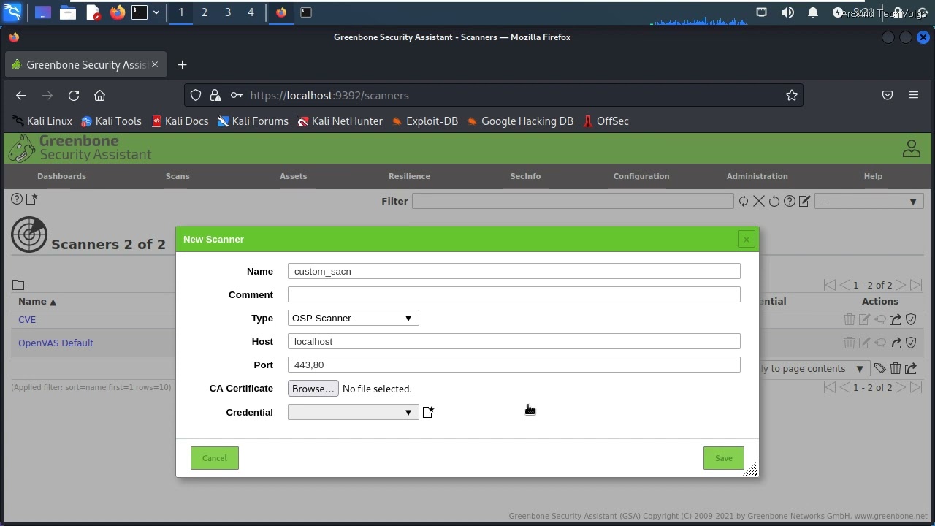This screenshot has height=526, width=935.
Task: Click the verify shield icon for OpenVAS Default
Action: click(911, 343)
